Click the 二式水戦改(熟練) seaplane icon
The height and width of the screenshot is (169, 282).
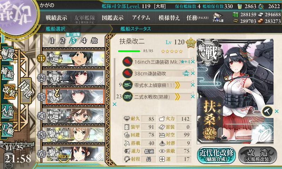click(x=128, y=97)
